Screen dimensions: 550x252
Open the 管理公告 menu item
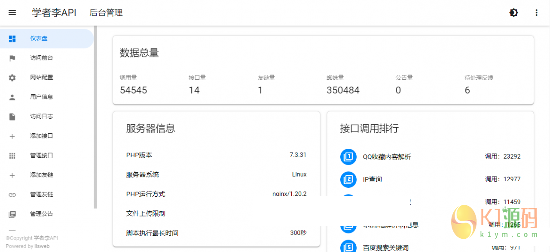[x=42, y=214]
